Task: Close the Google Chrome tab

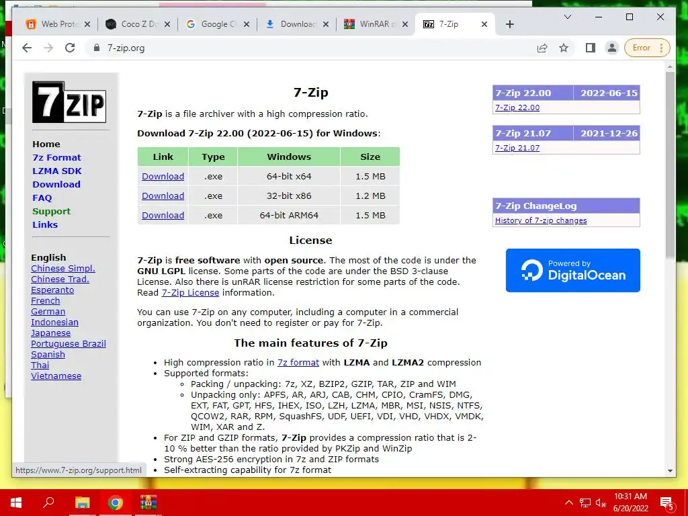Action: pyautogui.click(x=247, y=24)
